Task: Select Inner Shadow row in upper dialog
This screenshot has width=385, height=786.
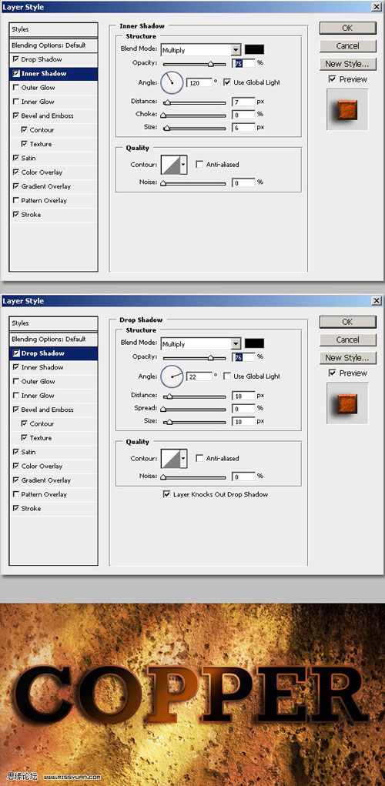Action: pyautogui.click(x=53, y=74)
